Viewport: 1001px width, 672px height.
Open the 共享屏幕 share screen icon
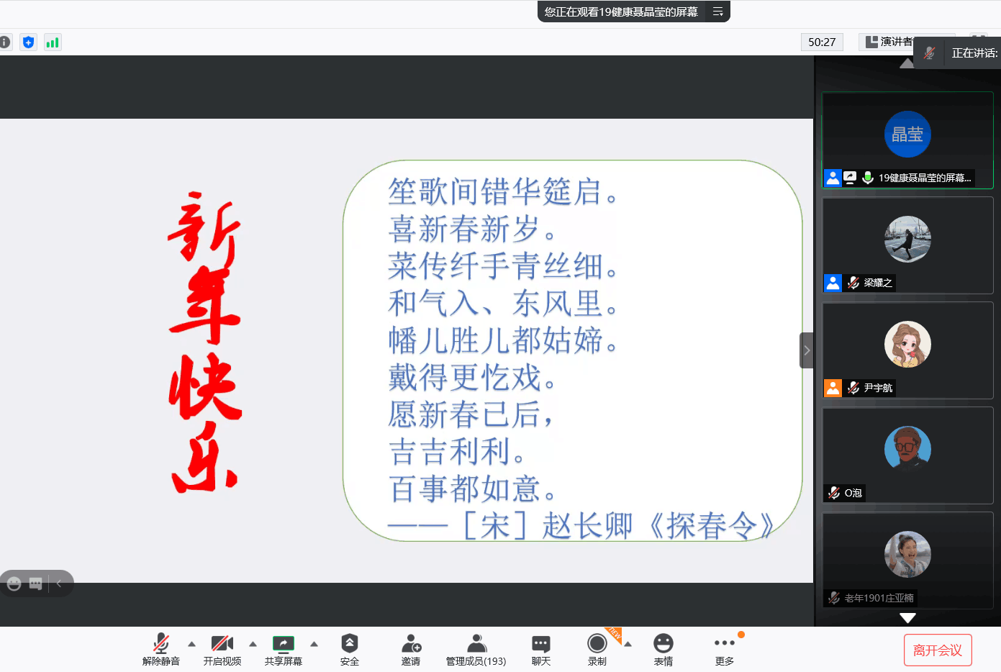(x=283, y=643)
